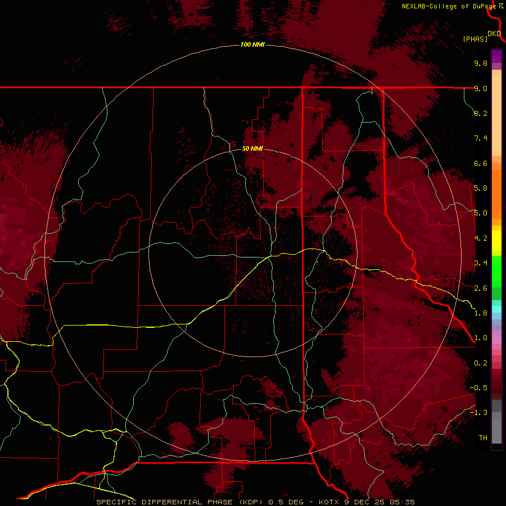Image resolution: width=506 pixels, height=506 pixels.
Task: Click the [PHAS] units label above color bar
Action: pos(475,39)
